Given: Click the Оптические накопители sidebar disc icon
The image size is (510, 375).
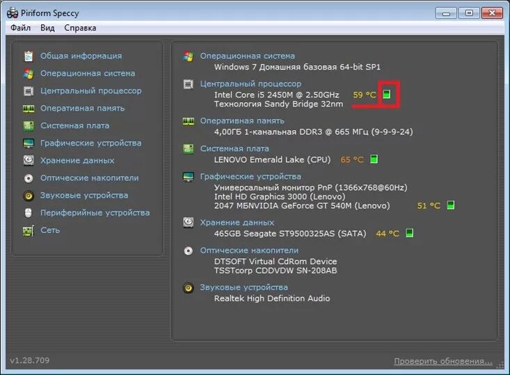Looking at the screenshot, I should tap(29, 178).
